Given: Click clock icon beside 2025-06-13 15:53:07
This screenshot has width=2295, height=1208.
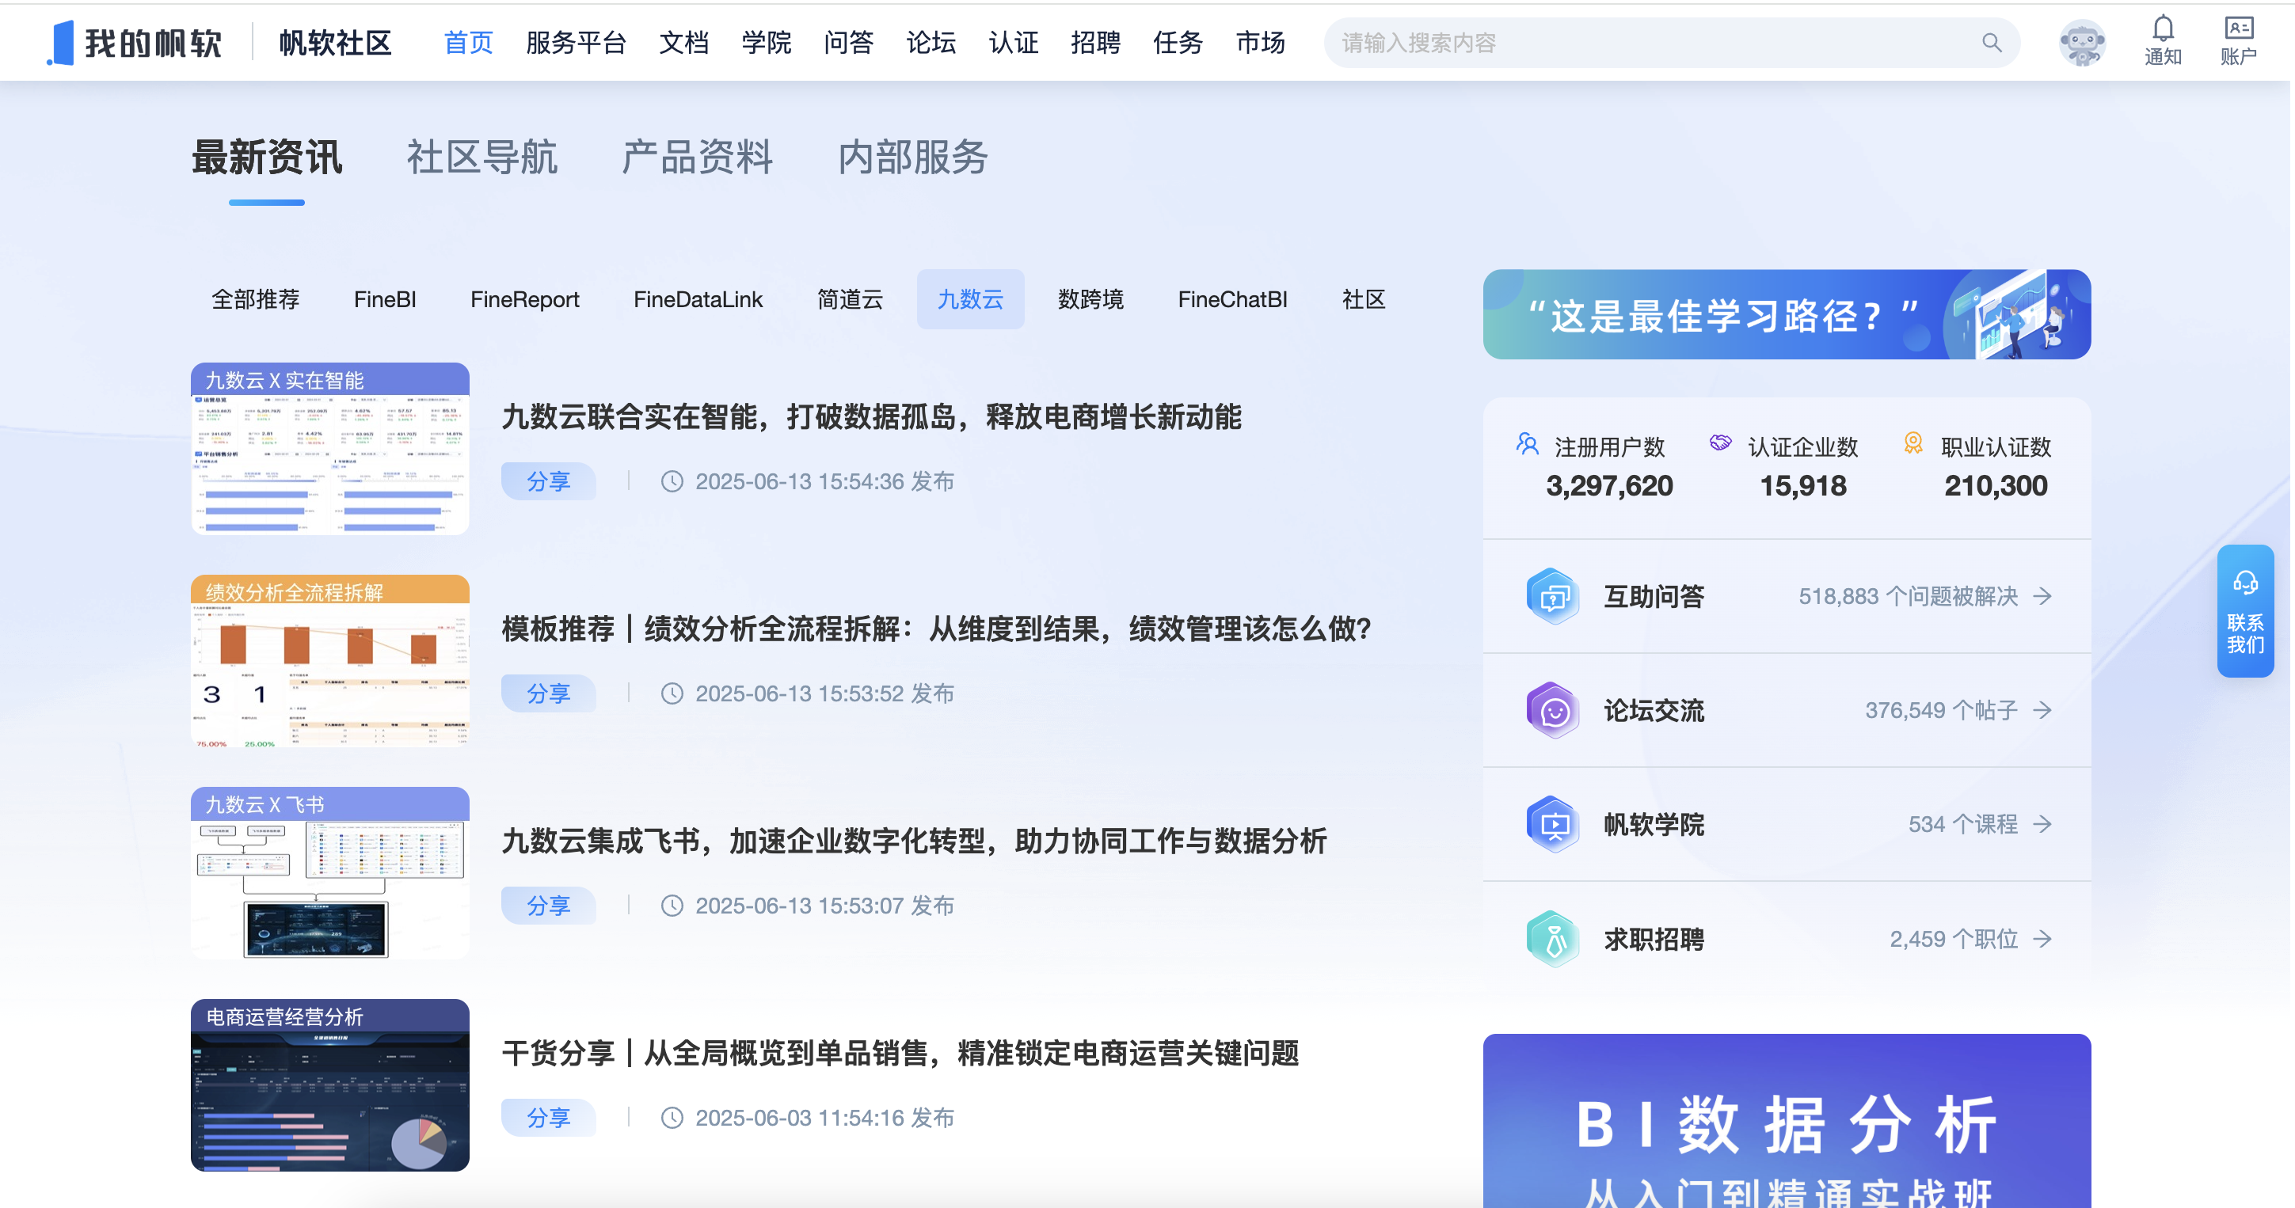Looking at the screenshot, I should coord(672,905).
